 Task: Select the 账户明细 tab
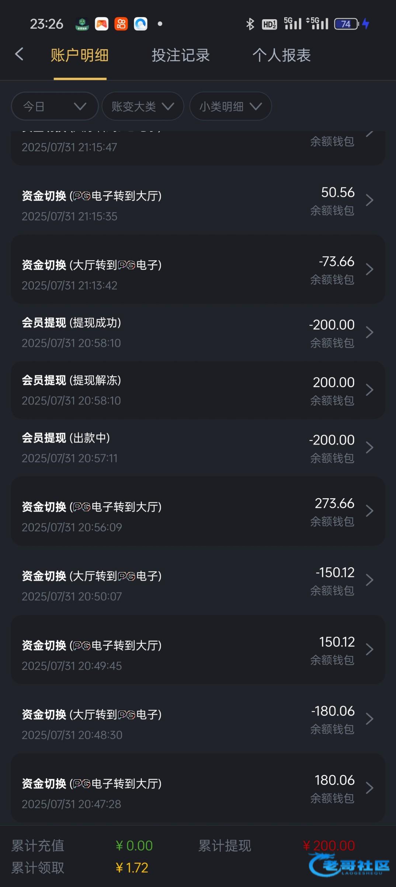(x=80, y=55)
